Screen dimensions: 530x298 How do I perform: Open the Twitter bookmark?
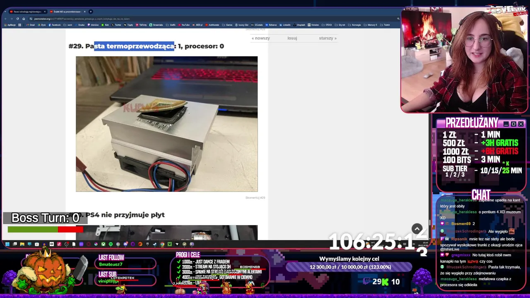tap(116, 25)
